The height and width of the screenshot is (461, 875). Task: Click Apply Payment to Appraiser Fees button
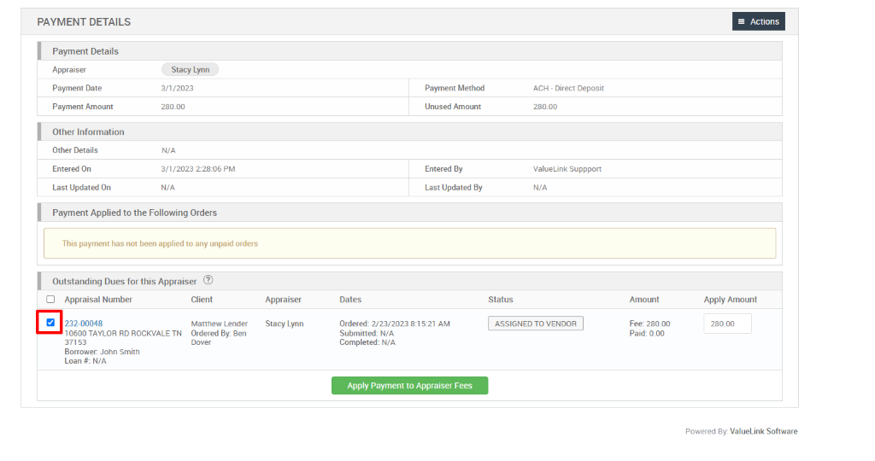point(409,386)
